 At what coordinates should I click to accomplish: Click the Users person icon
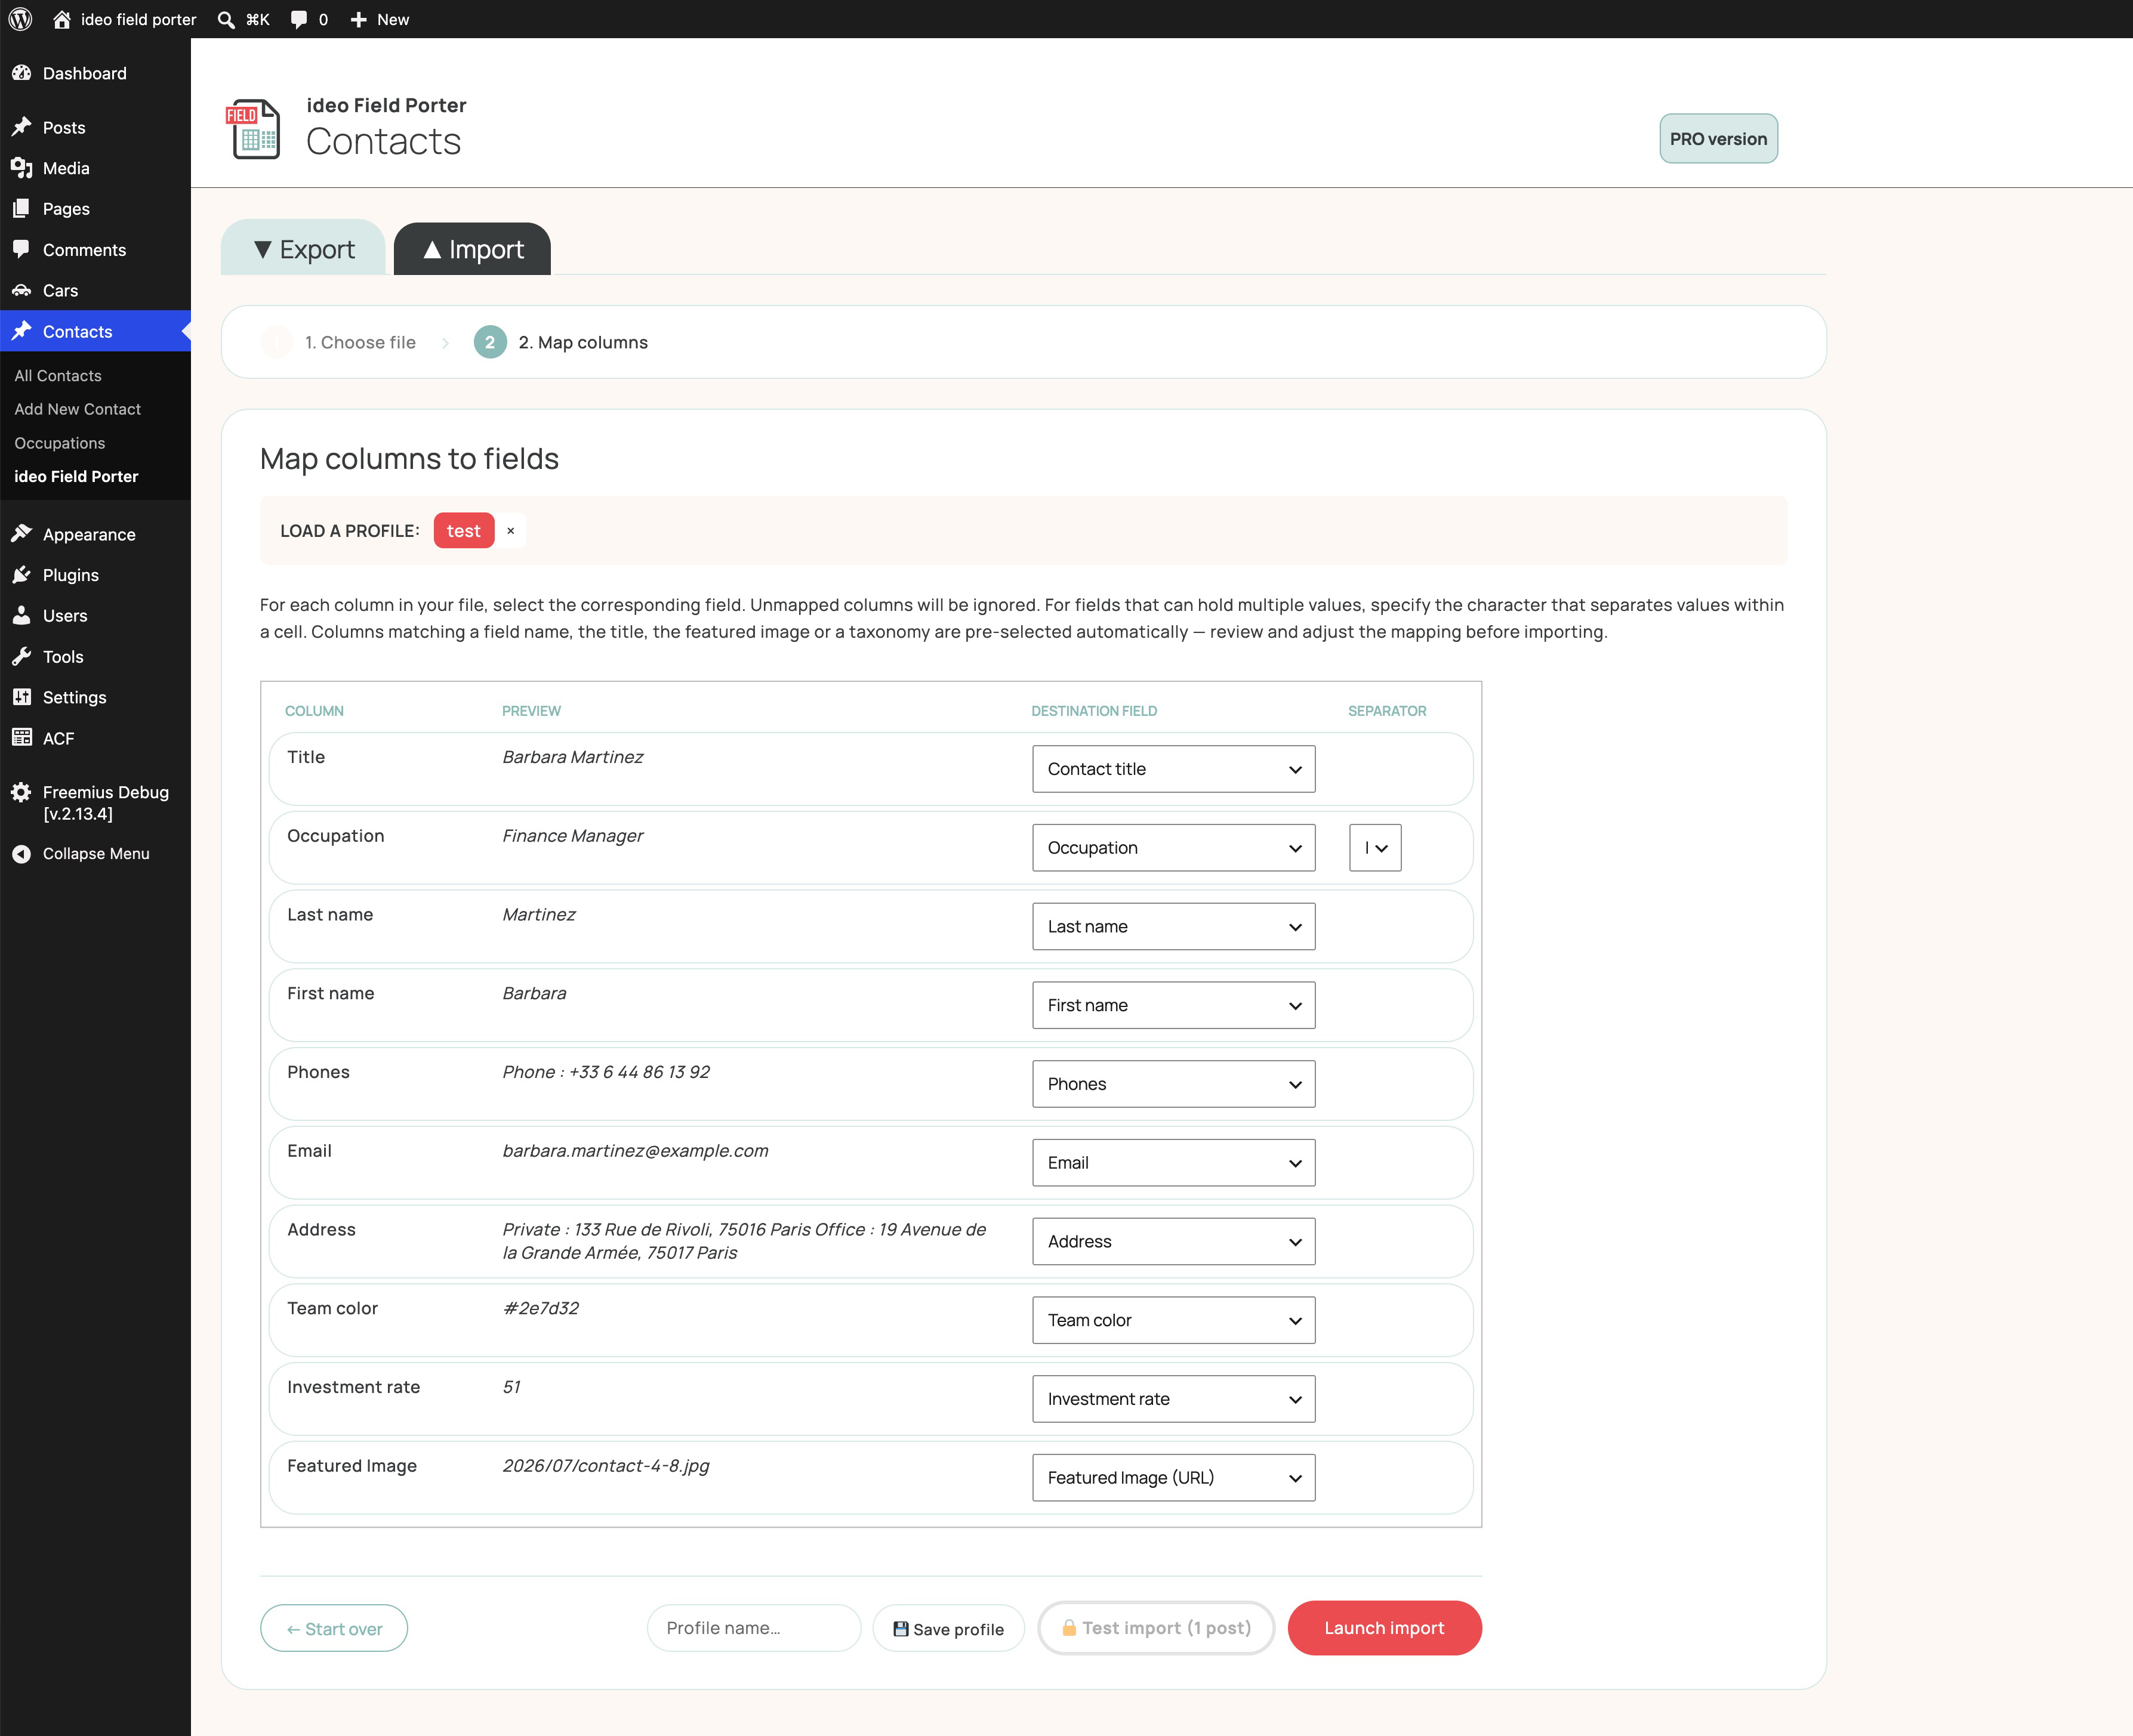click(x=22, y=616)
